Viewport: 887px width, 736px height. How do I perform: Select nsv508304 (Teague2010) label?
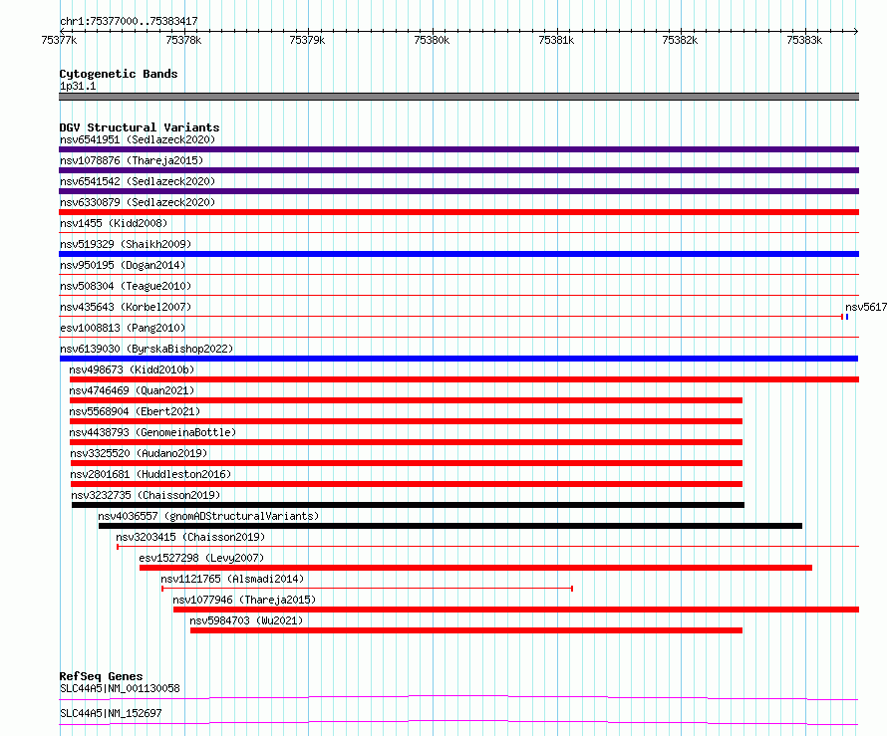126,286
